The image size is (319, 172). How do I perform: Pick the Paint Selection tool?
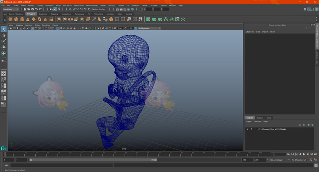(3, 41)
